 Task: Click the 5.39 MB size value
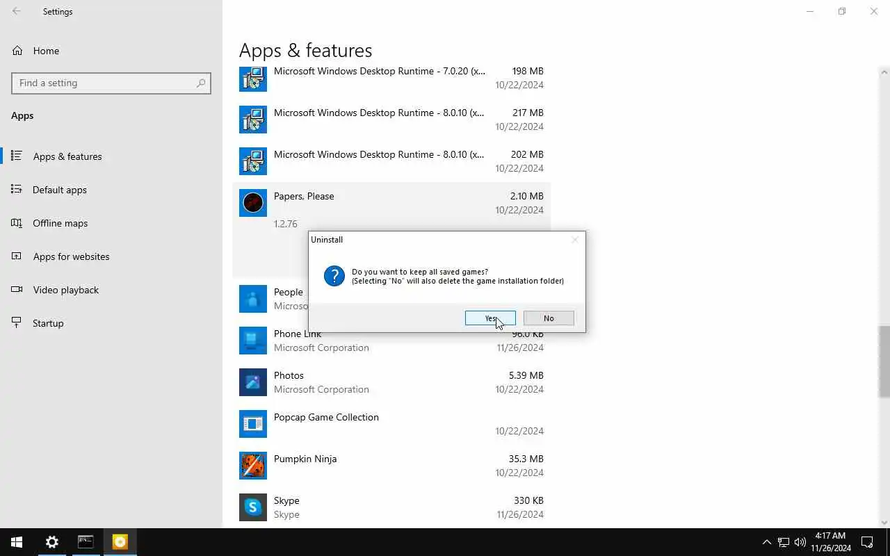(526, 375)
